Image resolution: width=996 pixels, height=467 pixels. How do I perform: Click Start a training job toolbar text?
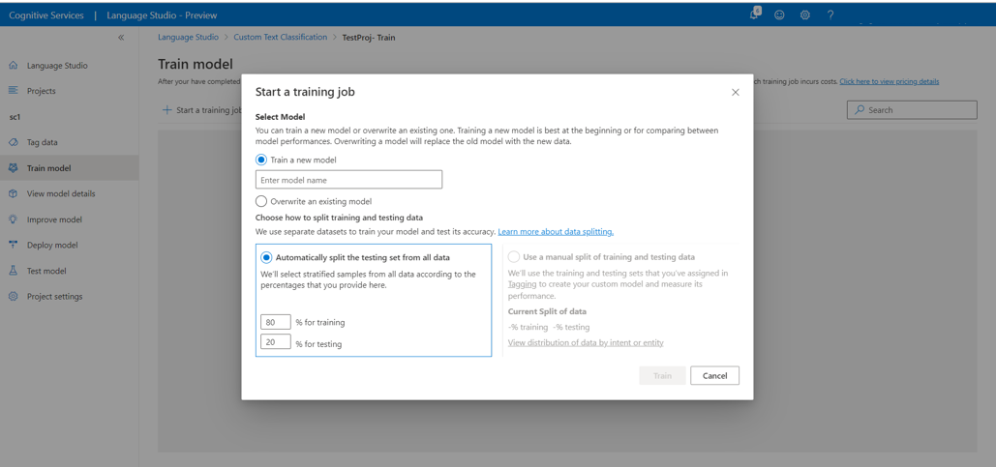(x=210, y=110)
